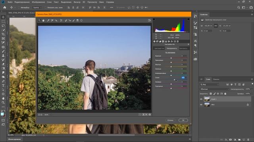Click the foreground color swatch in toolbar
Image resolution: width=254 pixels, height=142 pixels.
click(2, 114)
